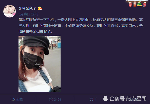Open the 5月10日 02:43 timestamp link
The width and height of the screenshot is (150, 104).
pos(28,14)
